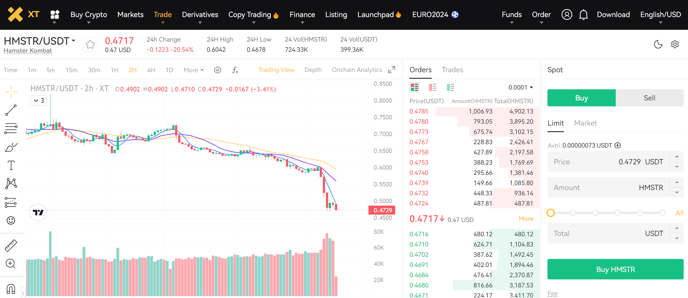
Task: Expand the More time intervals dropdown
Action: pos(194,70)
